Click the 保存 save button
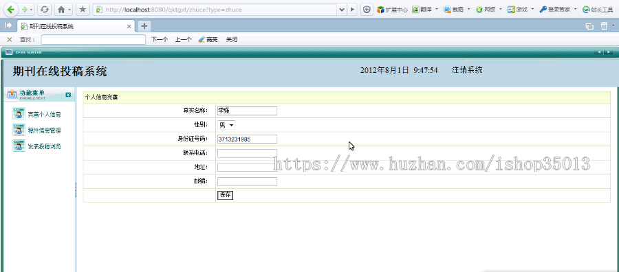Screen dimensions: 619x272 point(226,195)
